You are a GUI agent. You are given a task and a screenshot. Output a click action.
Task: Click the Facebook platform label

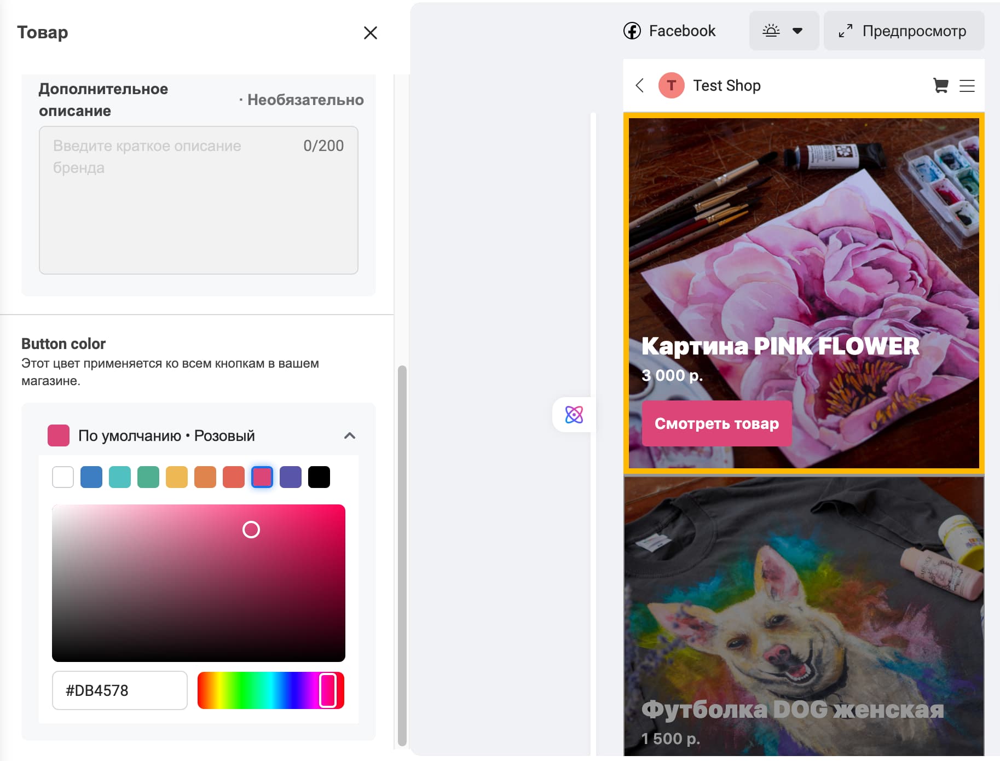tap(682, 31)
